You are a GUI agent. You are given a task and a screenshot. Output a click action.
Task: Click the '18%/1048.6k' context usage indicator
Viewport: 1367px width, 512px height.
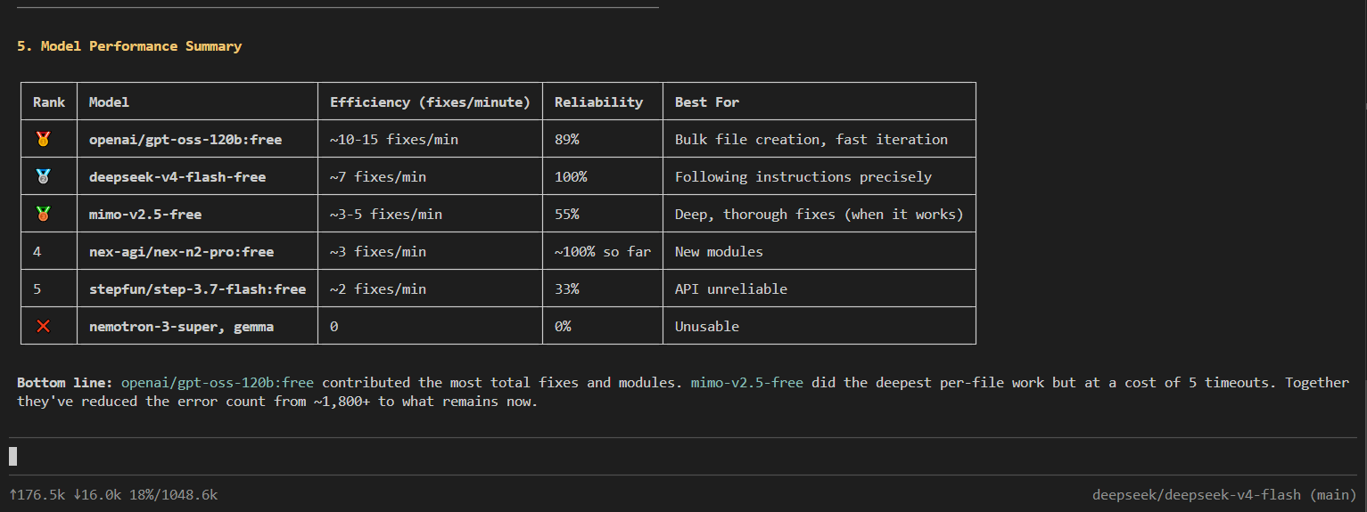pyautogui.click(x=174, y=494)
